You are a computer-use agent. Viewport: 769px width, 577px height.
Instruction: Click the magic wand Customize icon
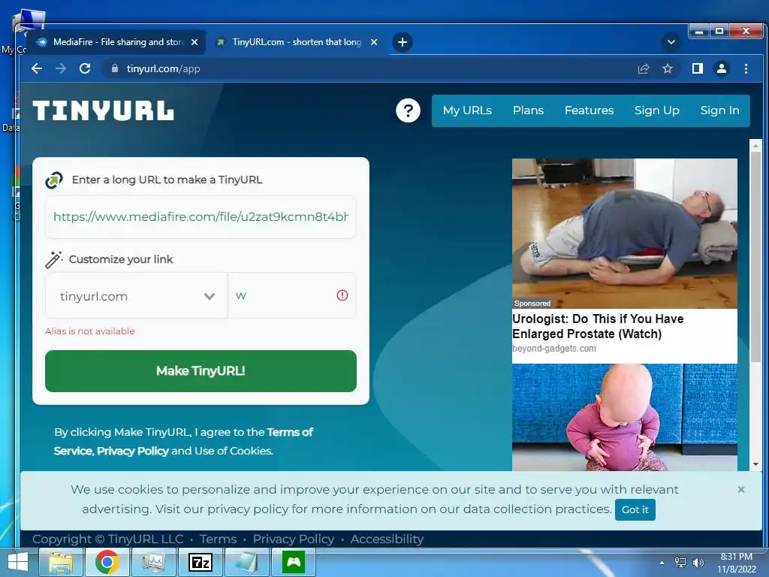point(54,259)
